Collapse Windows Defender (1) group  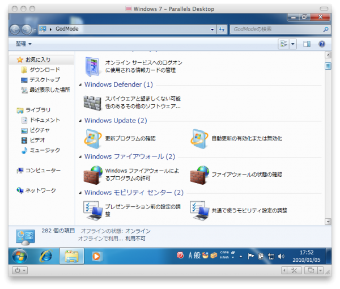coord(80,85)
